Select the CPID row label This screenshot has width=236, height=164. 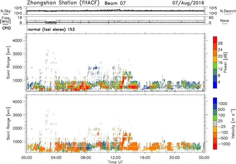pos(6,28)
